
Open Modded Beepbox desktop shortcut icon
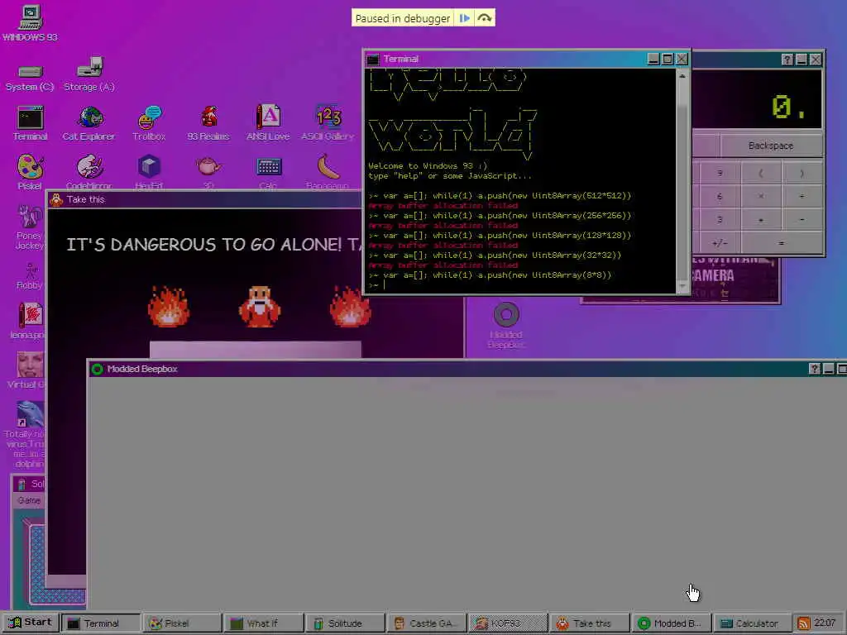(506, 325)
